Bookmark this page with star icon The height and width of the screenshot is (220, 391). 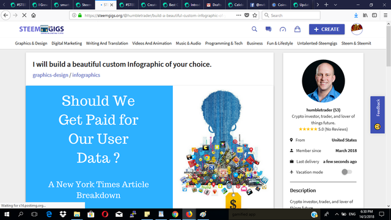coord(255,15)
